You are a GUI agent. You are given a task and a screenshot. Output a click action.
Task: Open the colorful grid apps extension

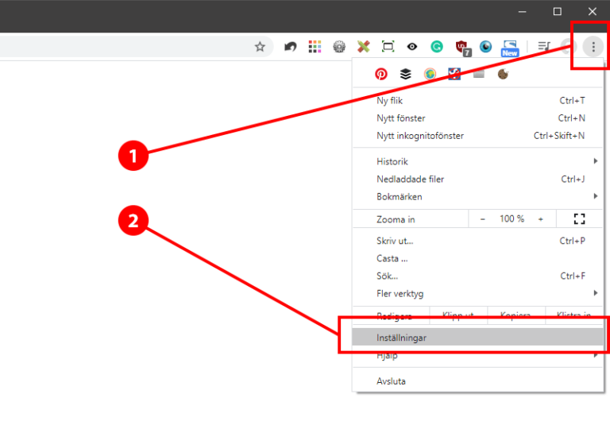pos(315,47)
